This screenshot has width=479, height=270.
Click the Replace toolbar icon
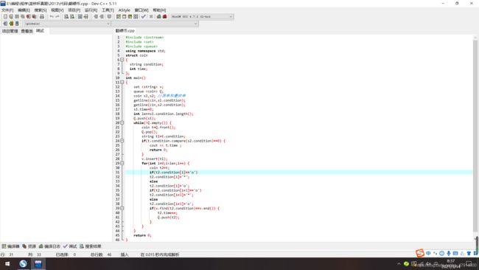pyautogui.click(x=72, y=16)
